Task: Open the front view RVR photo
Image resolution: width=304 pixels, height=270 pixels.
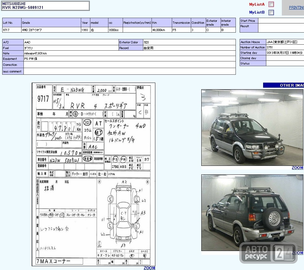Action: 252,127
